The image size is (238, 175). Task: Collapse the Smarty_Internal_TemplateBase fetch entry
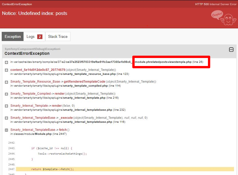coord(6,130)
